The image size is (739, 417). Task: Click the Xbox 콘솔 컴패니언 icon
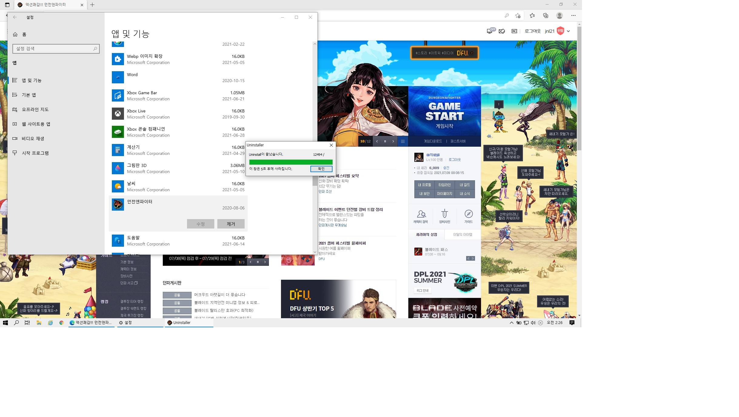click(x=118, y=132)
